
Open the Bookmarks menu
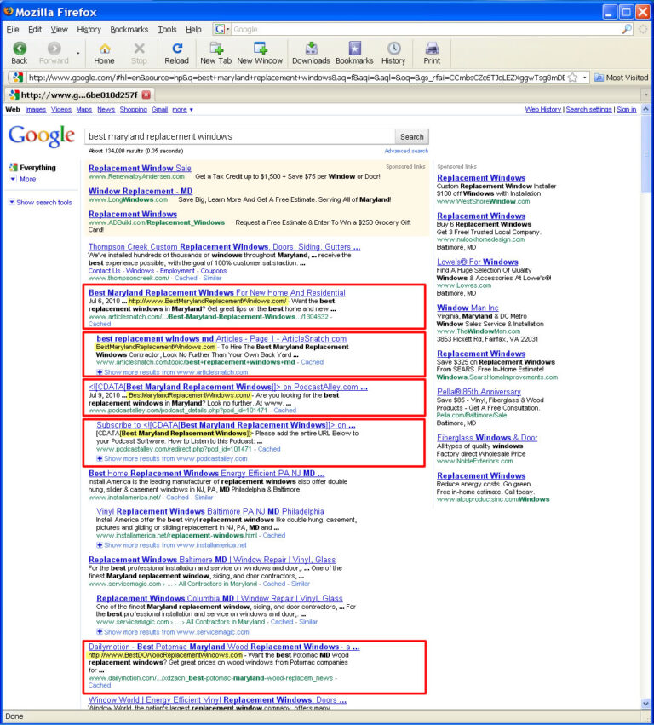point(129,29)
